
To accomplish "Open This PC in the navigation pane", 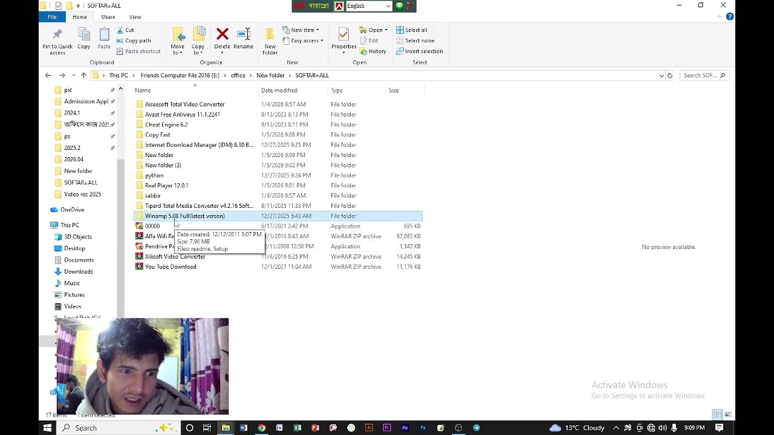I will click(70, 225).
